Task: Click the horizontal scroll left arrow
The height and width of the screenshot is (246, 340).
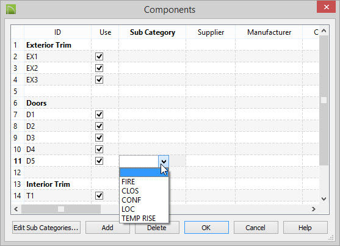Action: tap(16, 209)
